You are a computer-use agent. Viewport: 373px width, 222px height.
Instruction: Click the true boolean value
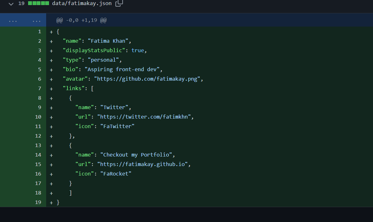pos(138,51)
